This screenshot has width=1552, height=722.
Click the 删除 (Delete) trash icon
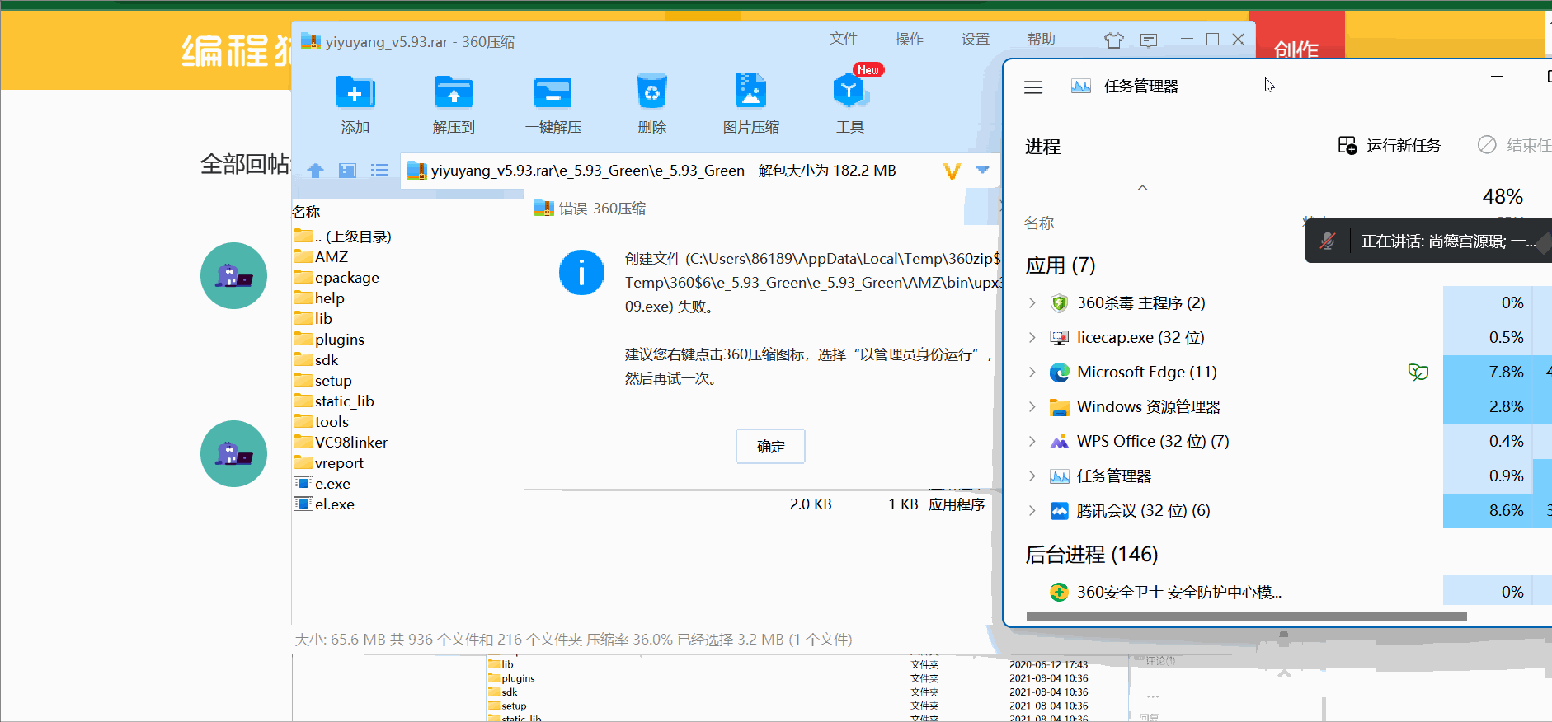tap(651, 91)
